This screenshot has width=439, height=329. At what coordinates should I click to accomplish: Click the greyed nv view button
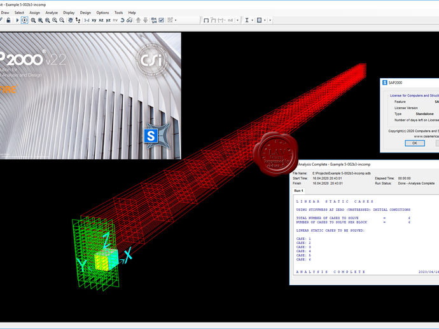115,20
